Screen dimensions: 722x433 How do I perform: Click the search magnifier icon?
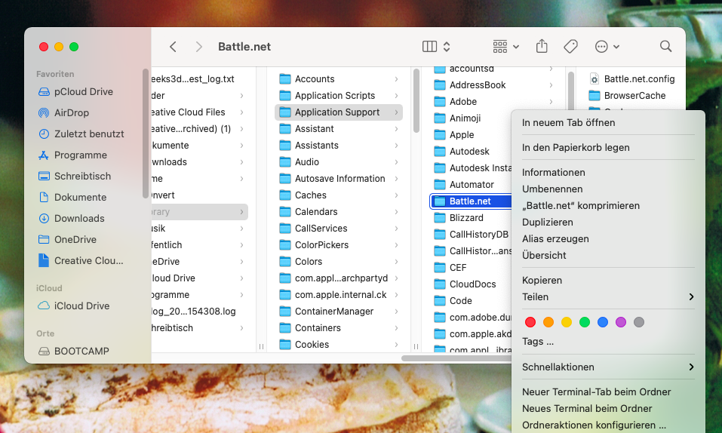665,47
